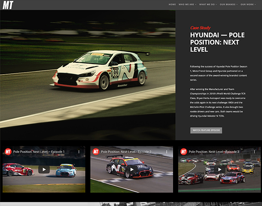262x206 pixels.
Task: Open the WHAT WE DO menu
Action: 207,5
